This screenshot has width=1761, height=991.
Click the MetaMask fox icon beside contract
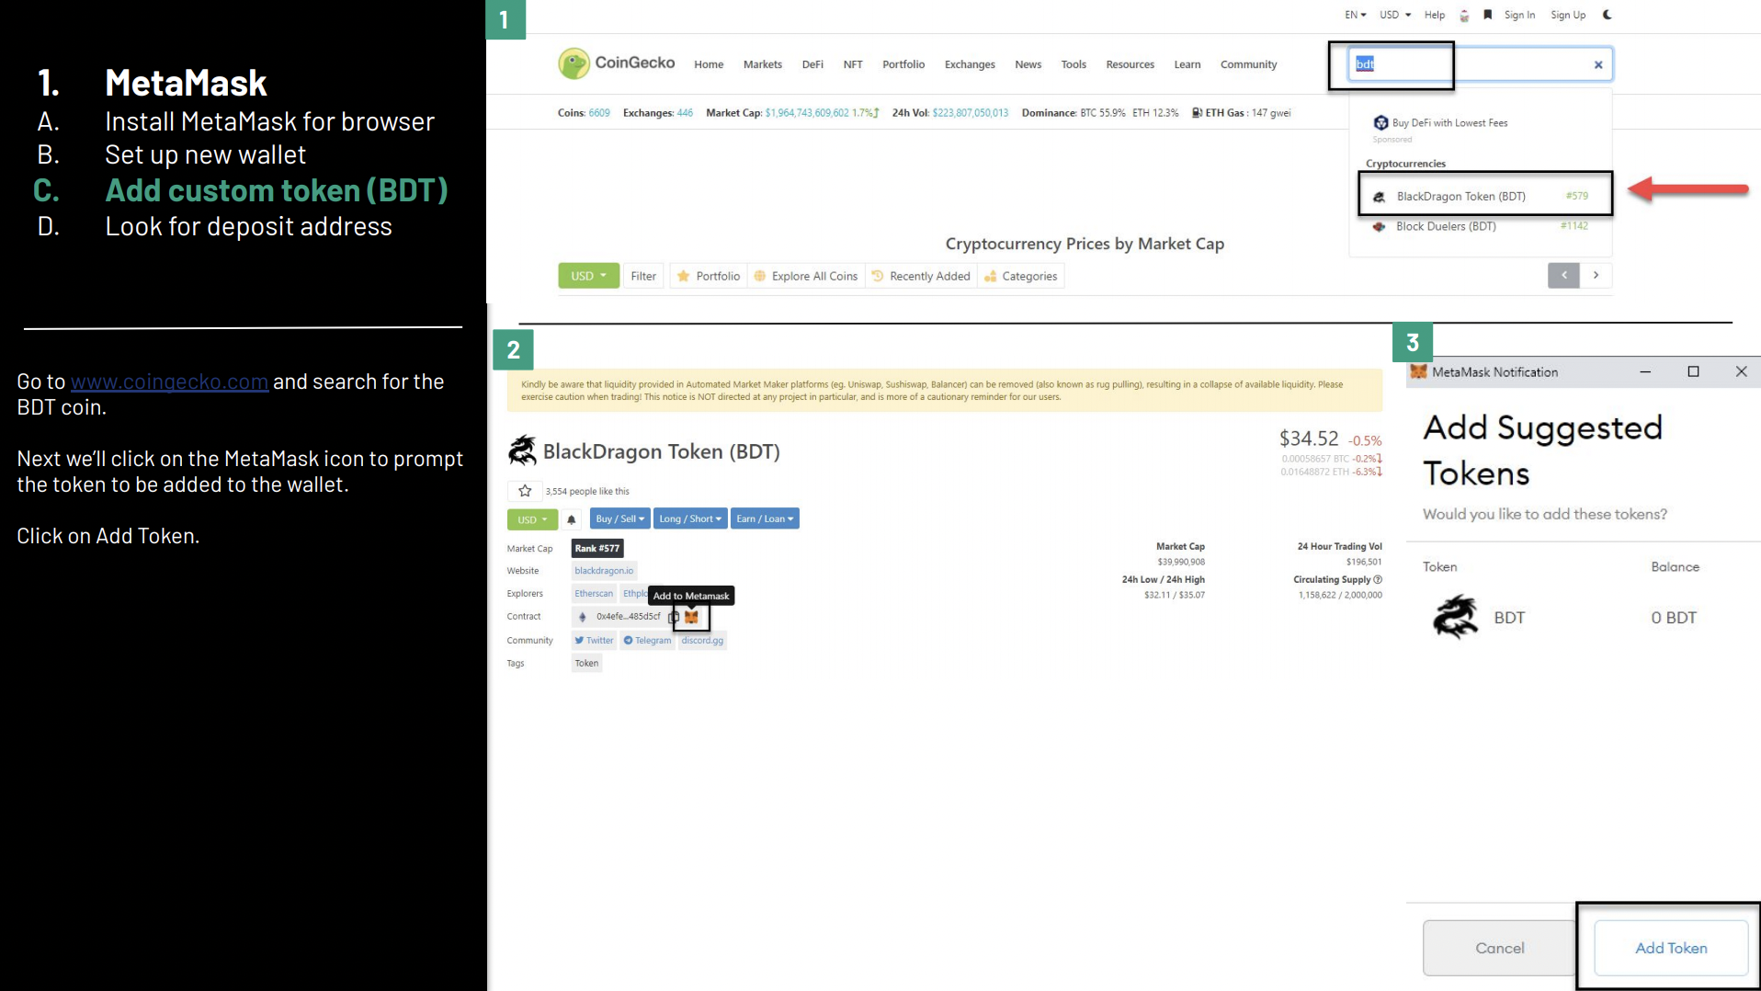[691, 617]
